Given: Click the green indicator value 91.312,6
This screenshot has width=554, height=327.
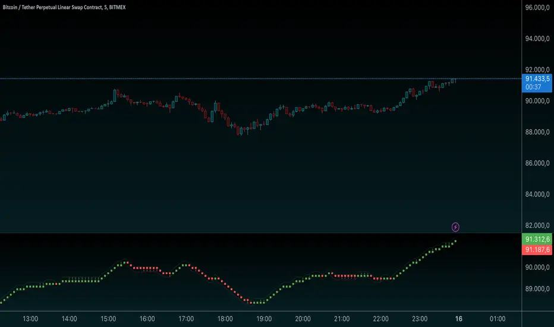Looking at the screenshot, I should (537, 239).
